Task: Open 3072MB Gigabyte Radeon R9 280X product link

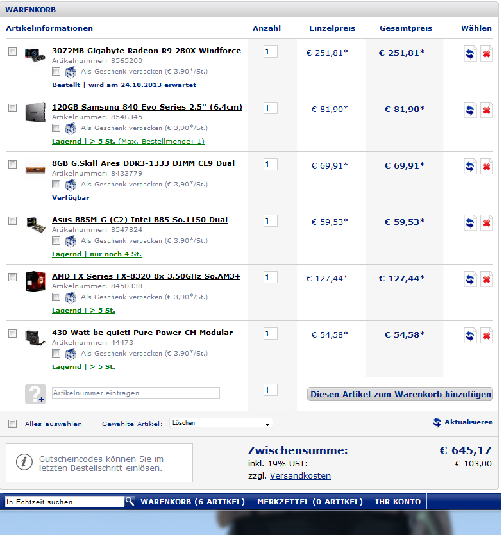Action: point(146,51)
